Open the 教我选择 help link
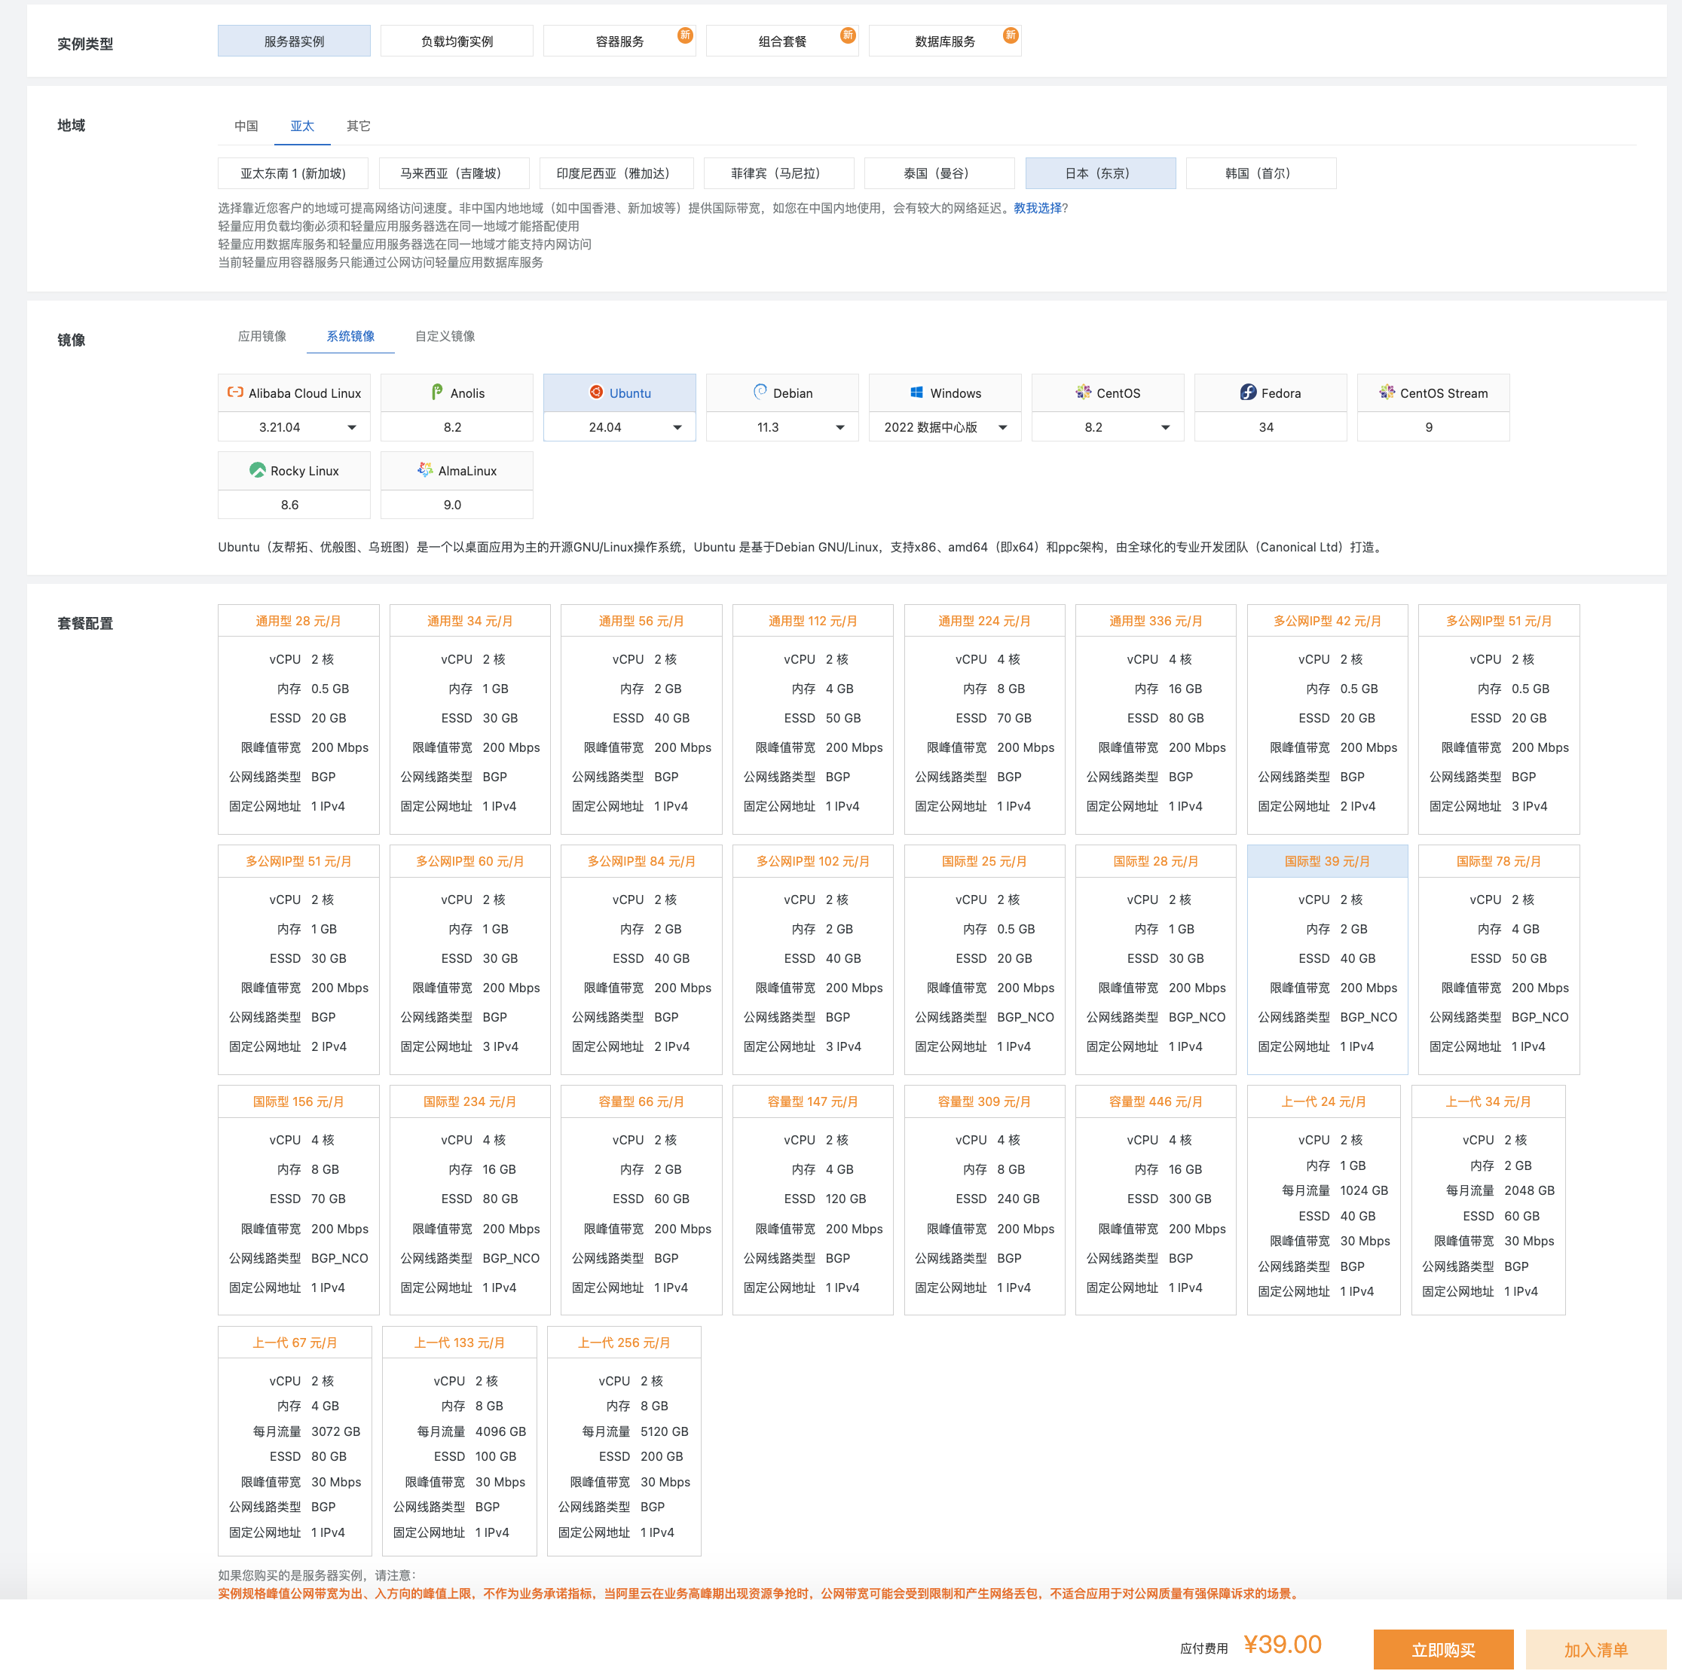The height and width of the screenshot is (1674, 1682). pyautogui.click(x=1037, y=208)
